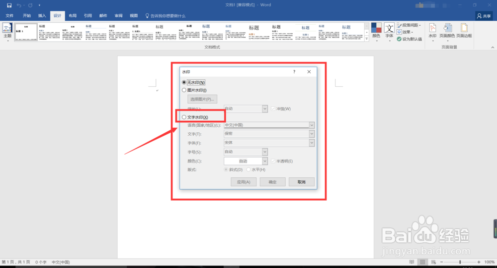
Task: Select Diagonal (斜式) layout radio button
Action: tap(226, 170)
